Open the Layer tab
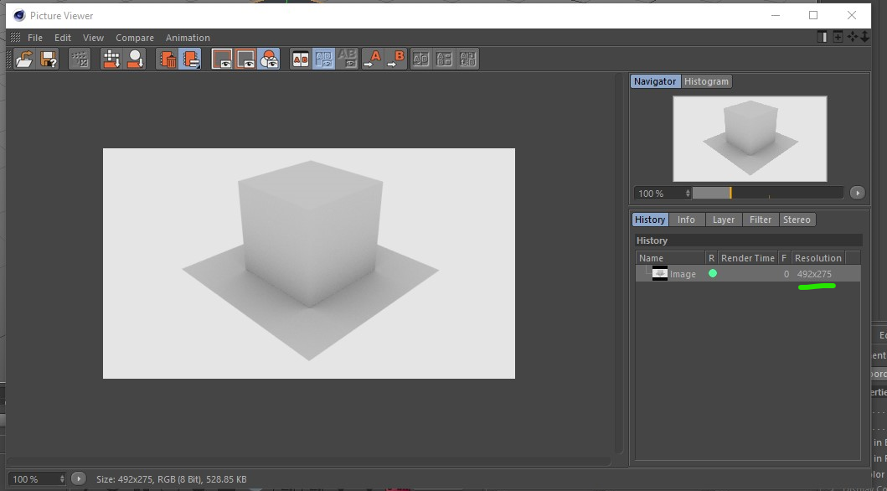Image resolution: width=887 pixels, height=491 pixels. point(724,220)
